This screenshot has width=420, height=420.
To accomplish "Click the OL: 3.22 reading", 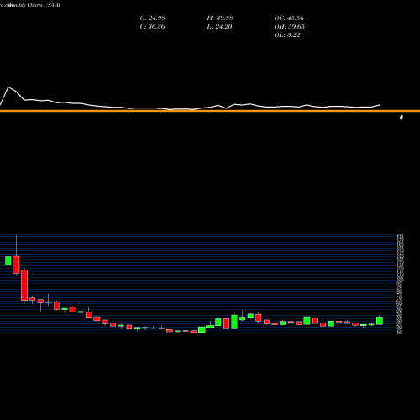I will pyautogui.click(x=287, y=35).
